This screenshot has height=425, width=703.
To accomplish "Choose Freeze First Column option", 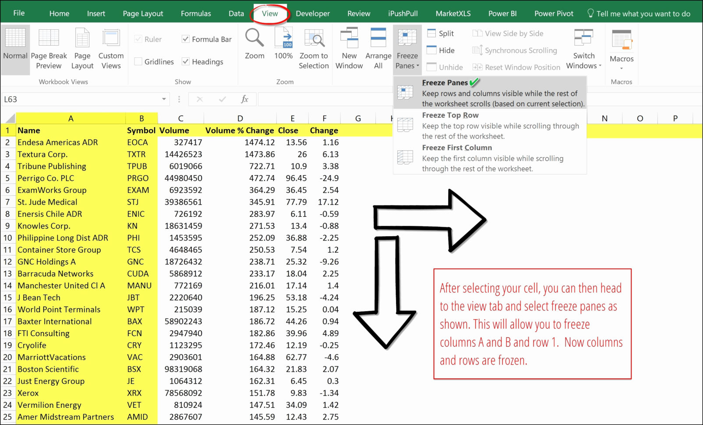I will pyautogui.click(x=457, y=148).
